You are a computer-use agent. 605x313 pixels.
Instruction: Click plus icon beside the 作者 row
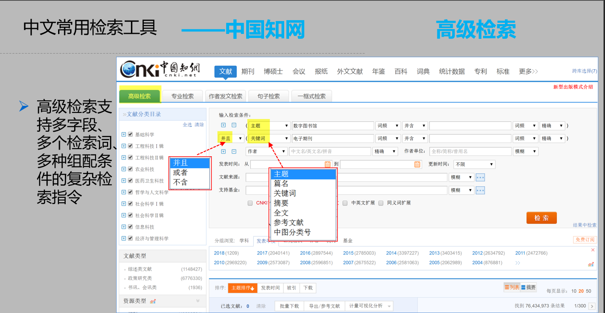point(224,151)
